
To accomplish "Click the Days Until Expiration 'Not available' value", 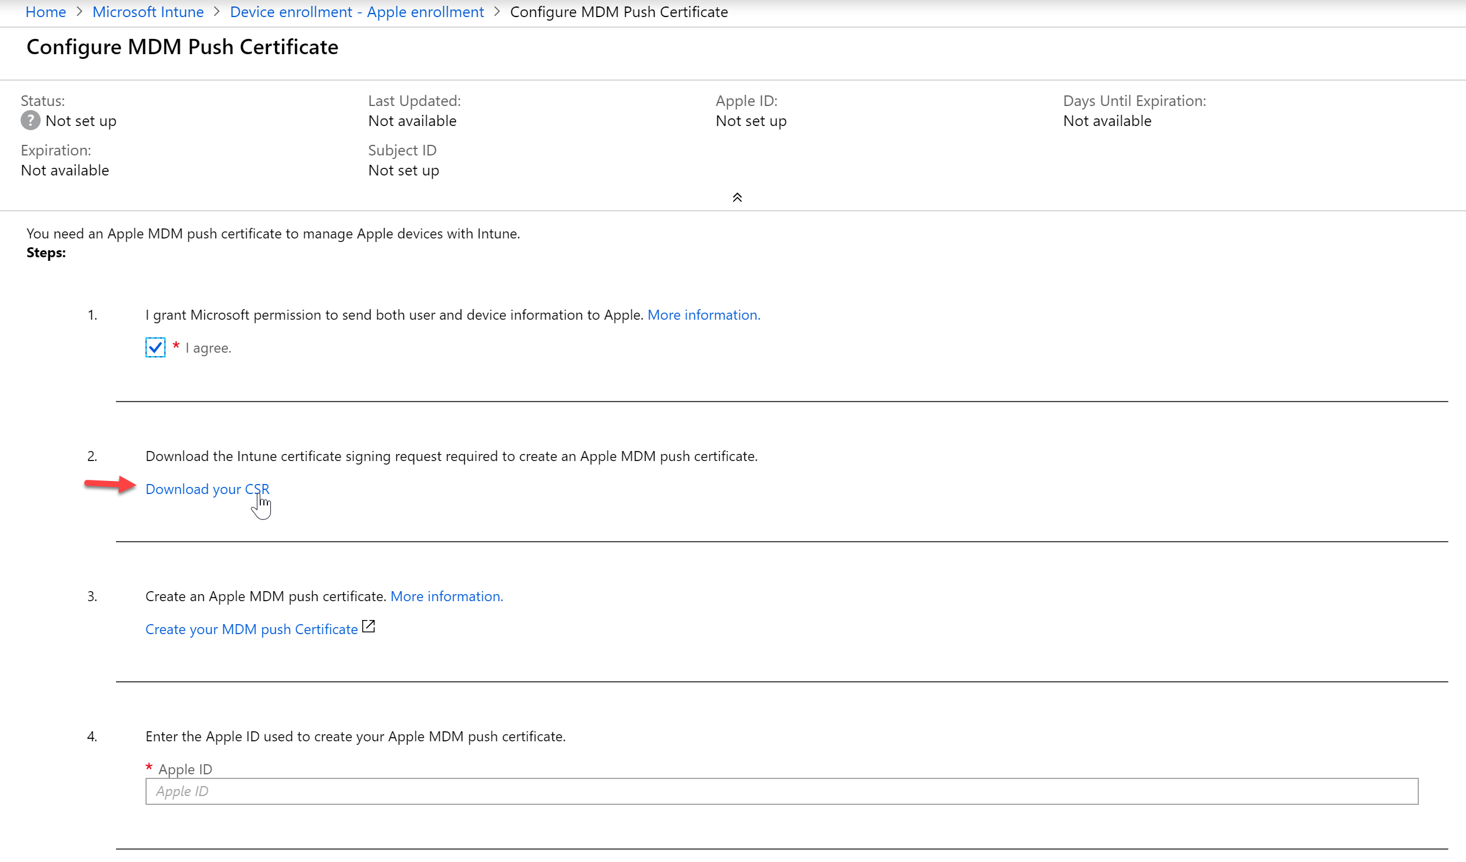I will [1107, 121].
